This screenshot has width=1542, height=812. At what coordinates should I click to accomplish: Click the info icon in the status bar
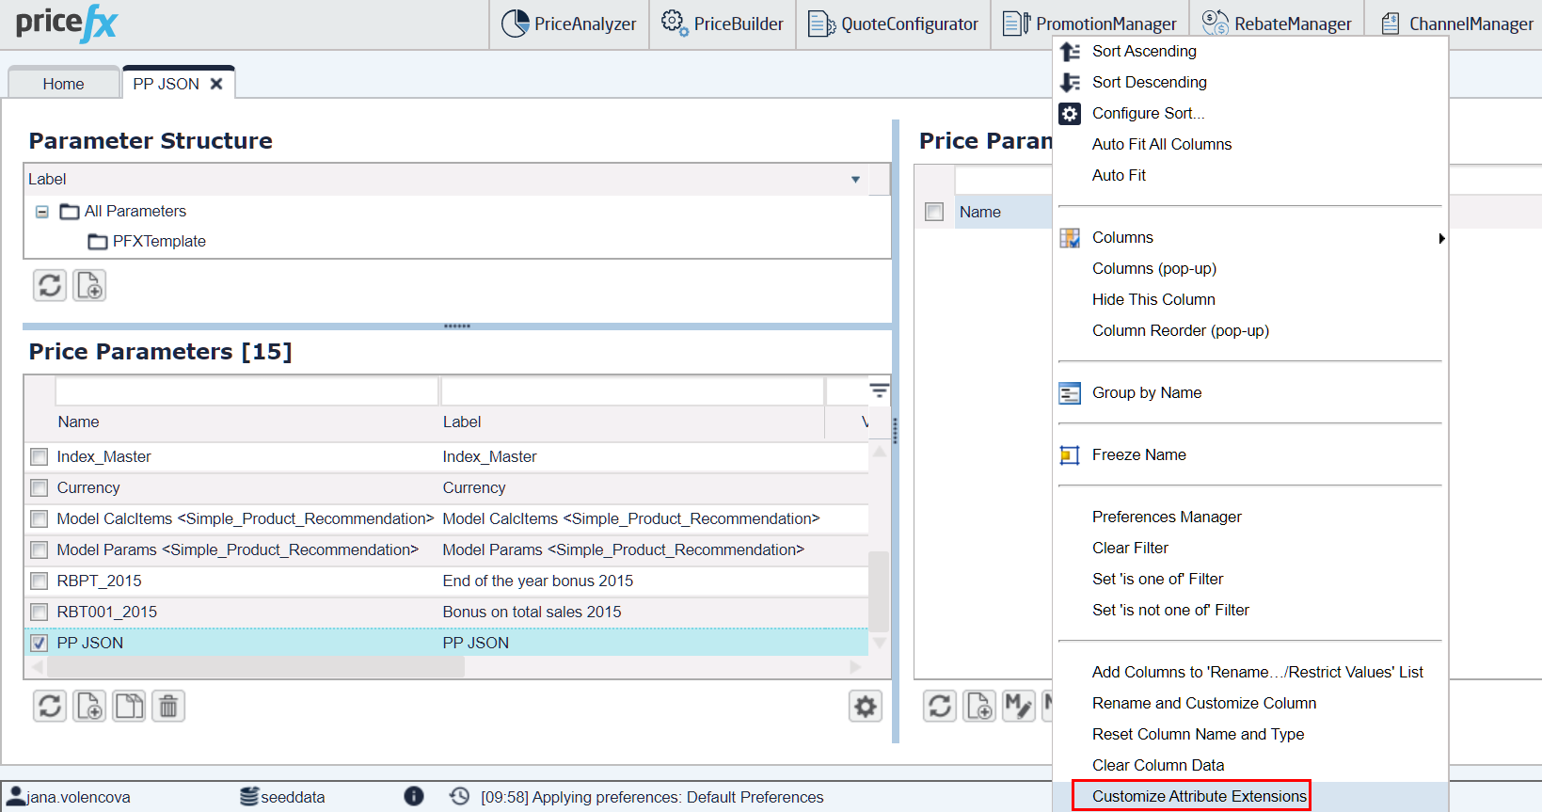[x=414, y=797]
